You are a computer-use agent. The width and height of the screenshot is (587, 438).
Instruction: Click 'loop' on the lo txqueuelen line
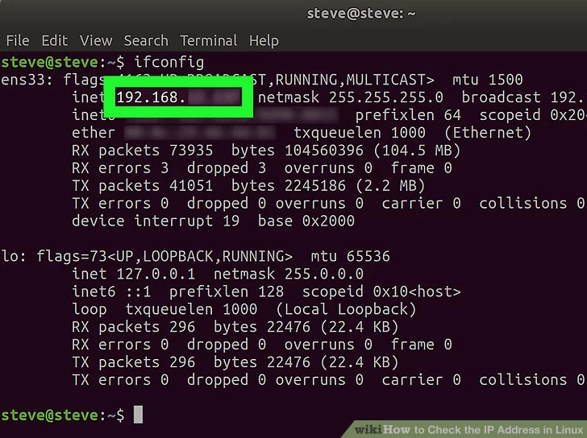point(90,309)
